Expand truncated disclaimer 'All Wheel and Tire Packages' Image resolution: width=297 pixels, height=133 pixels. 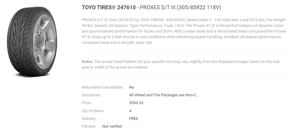164,95
